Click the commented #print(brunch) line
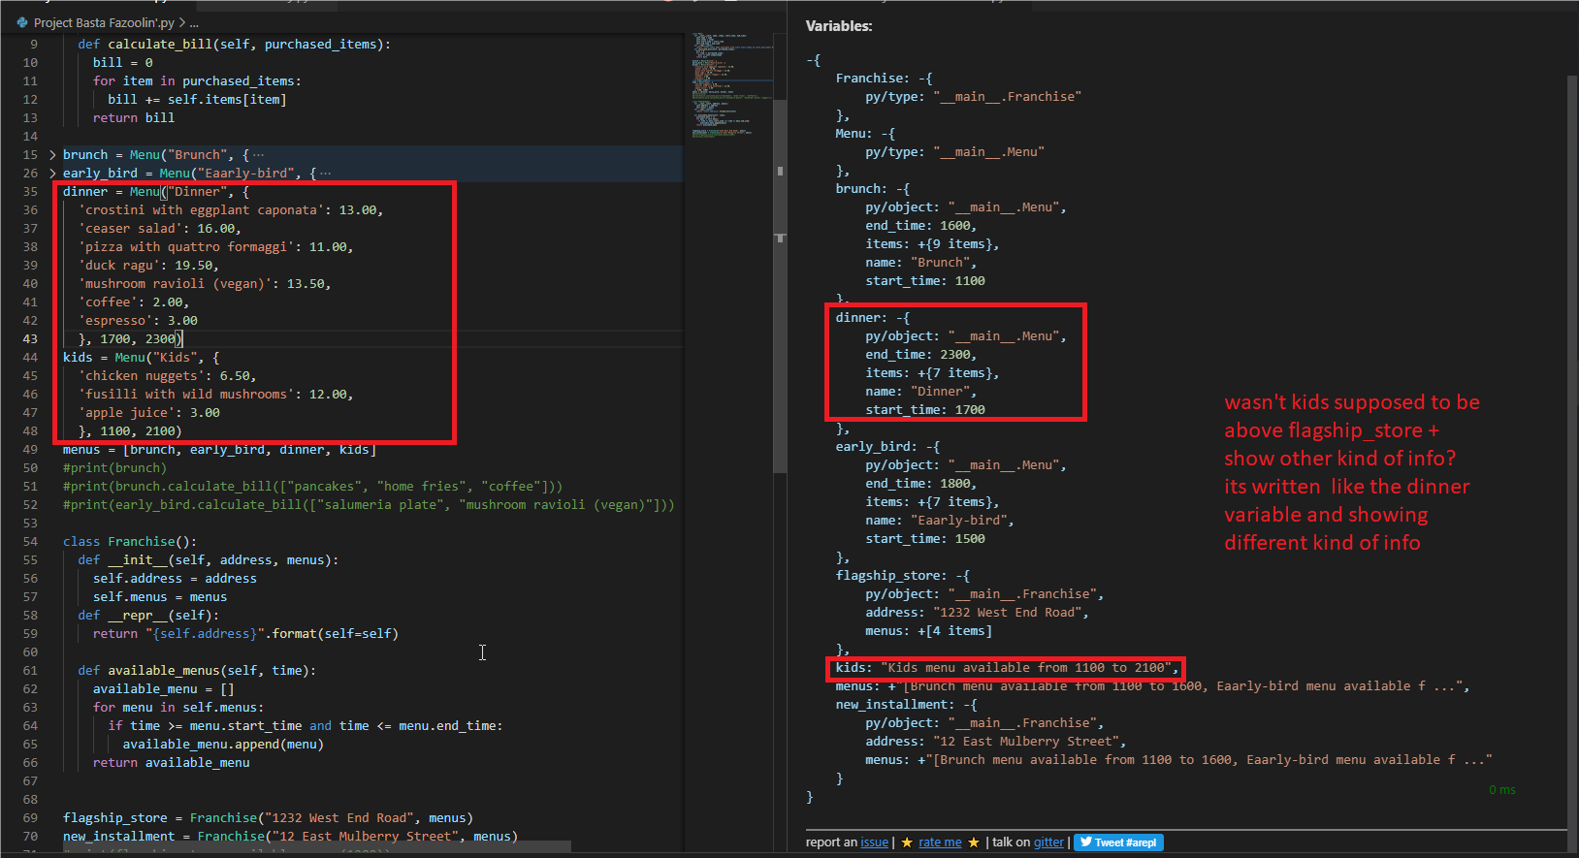The height and width of the screenshot is (858, 1579). [x=114, y=468]
